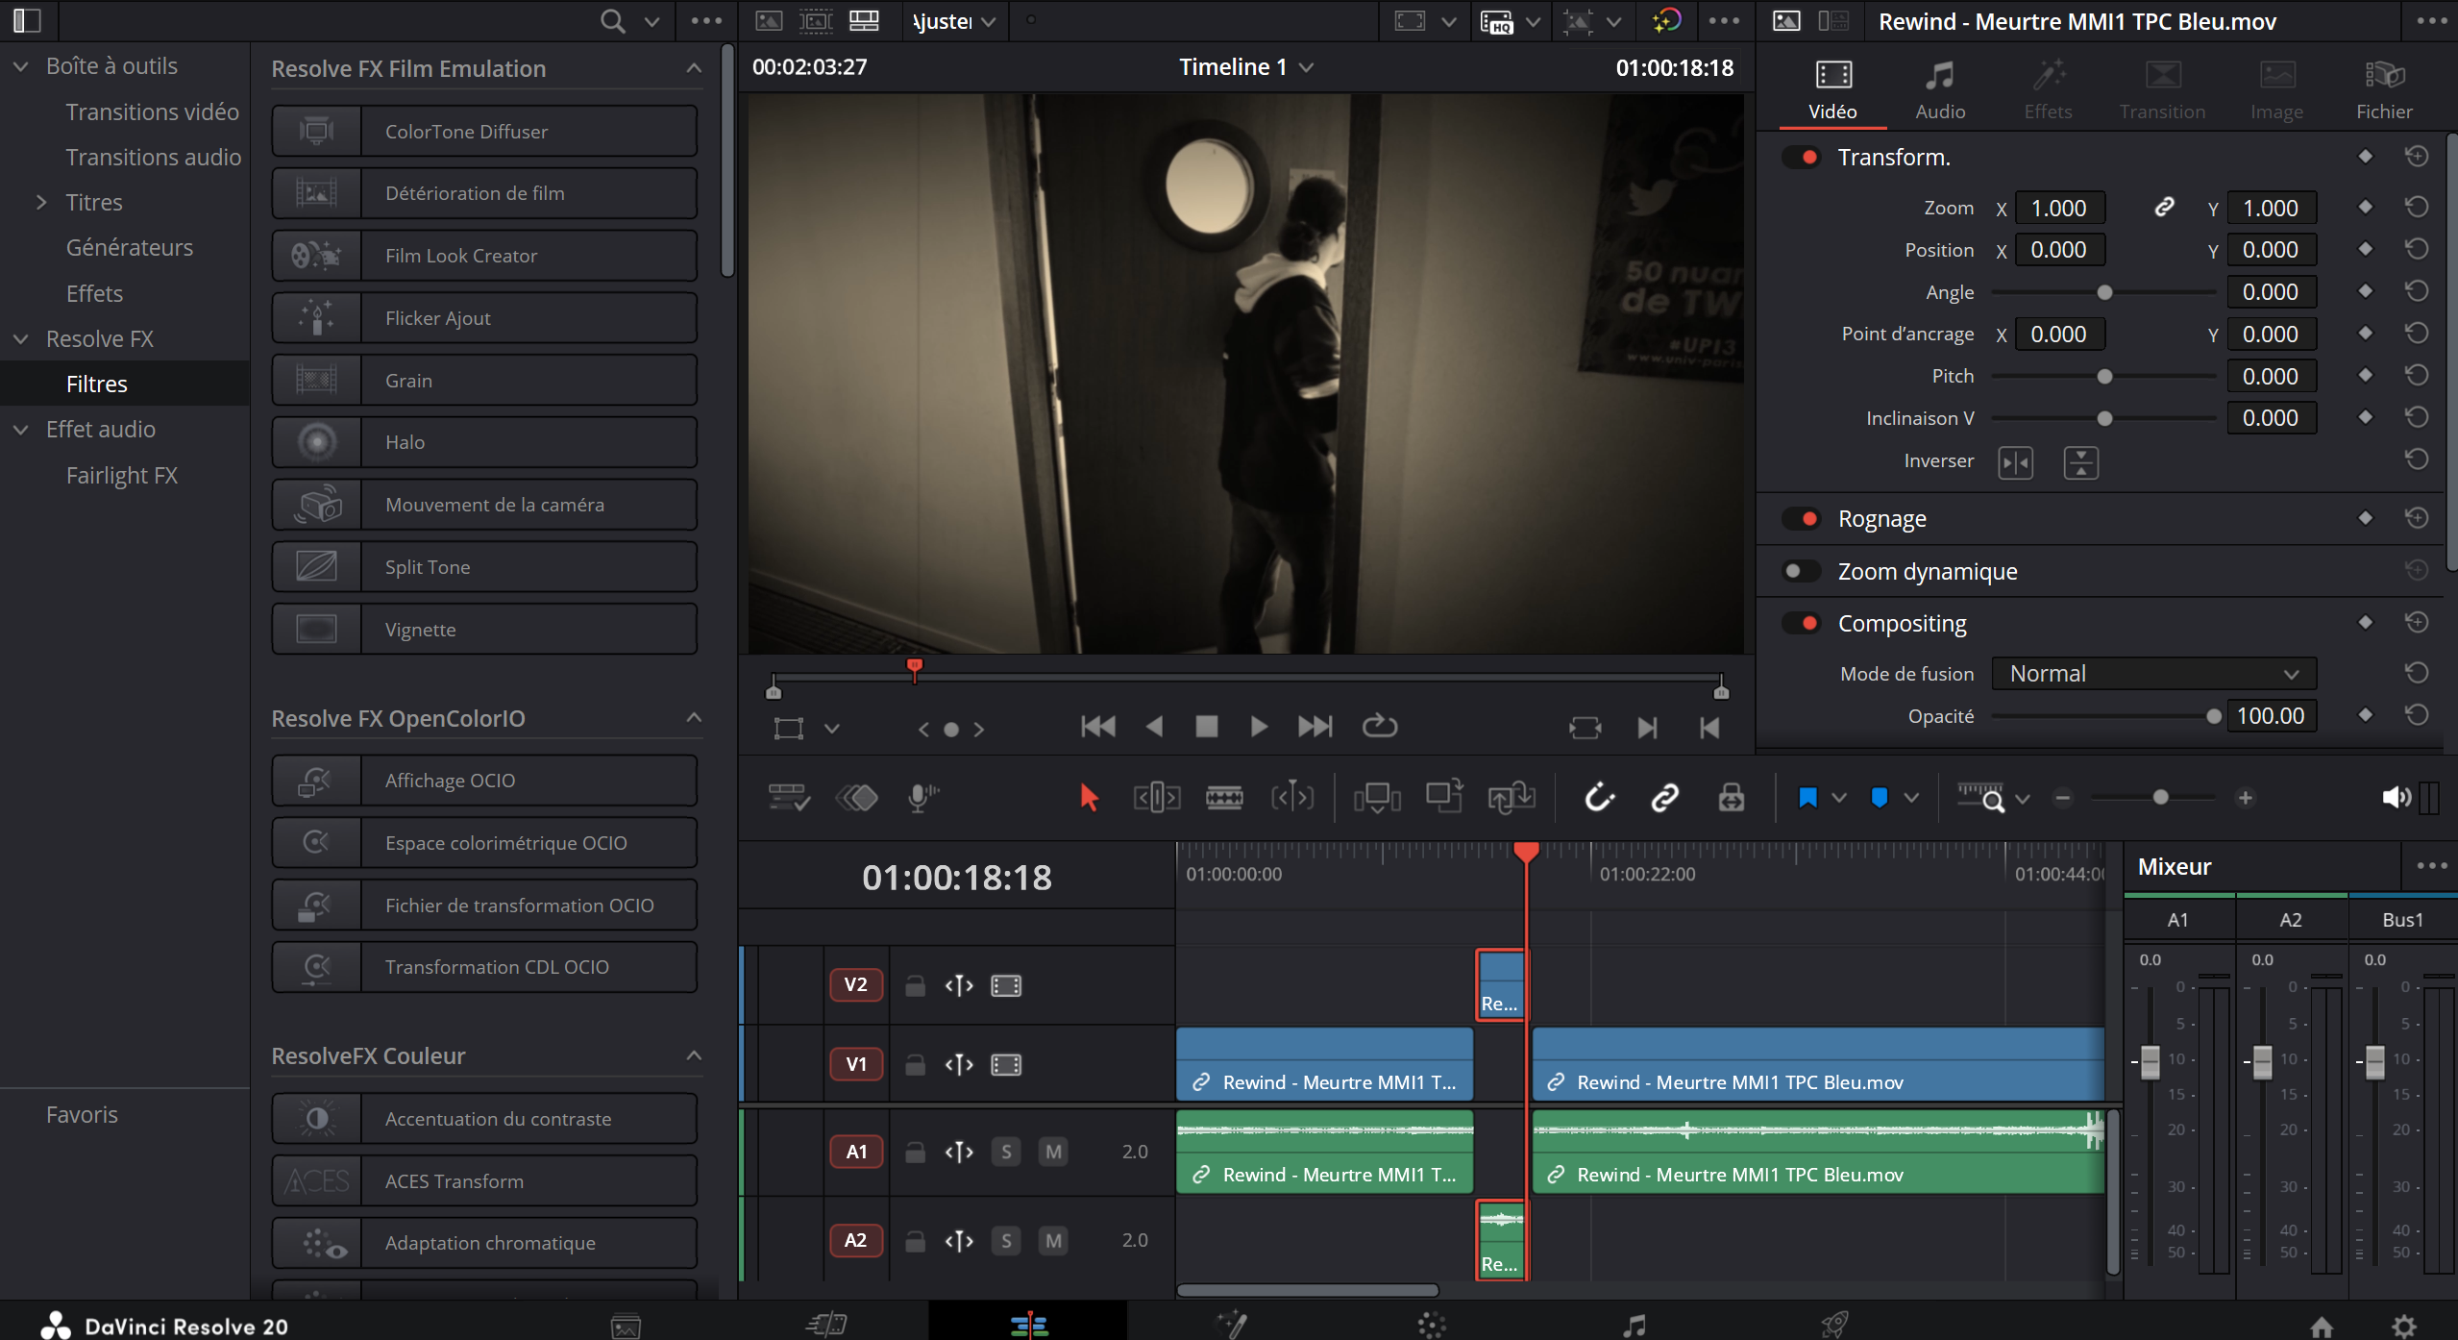The height and width of the screenshot is (1340, 2458).
Task: Adjust the Opacité slider handle
Action: [x=2213, y=716]
